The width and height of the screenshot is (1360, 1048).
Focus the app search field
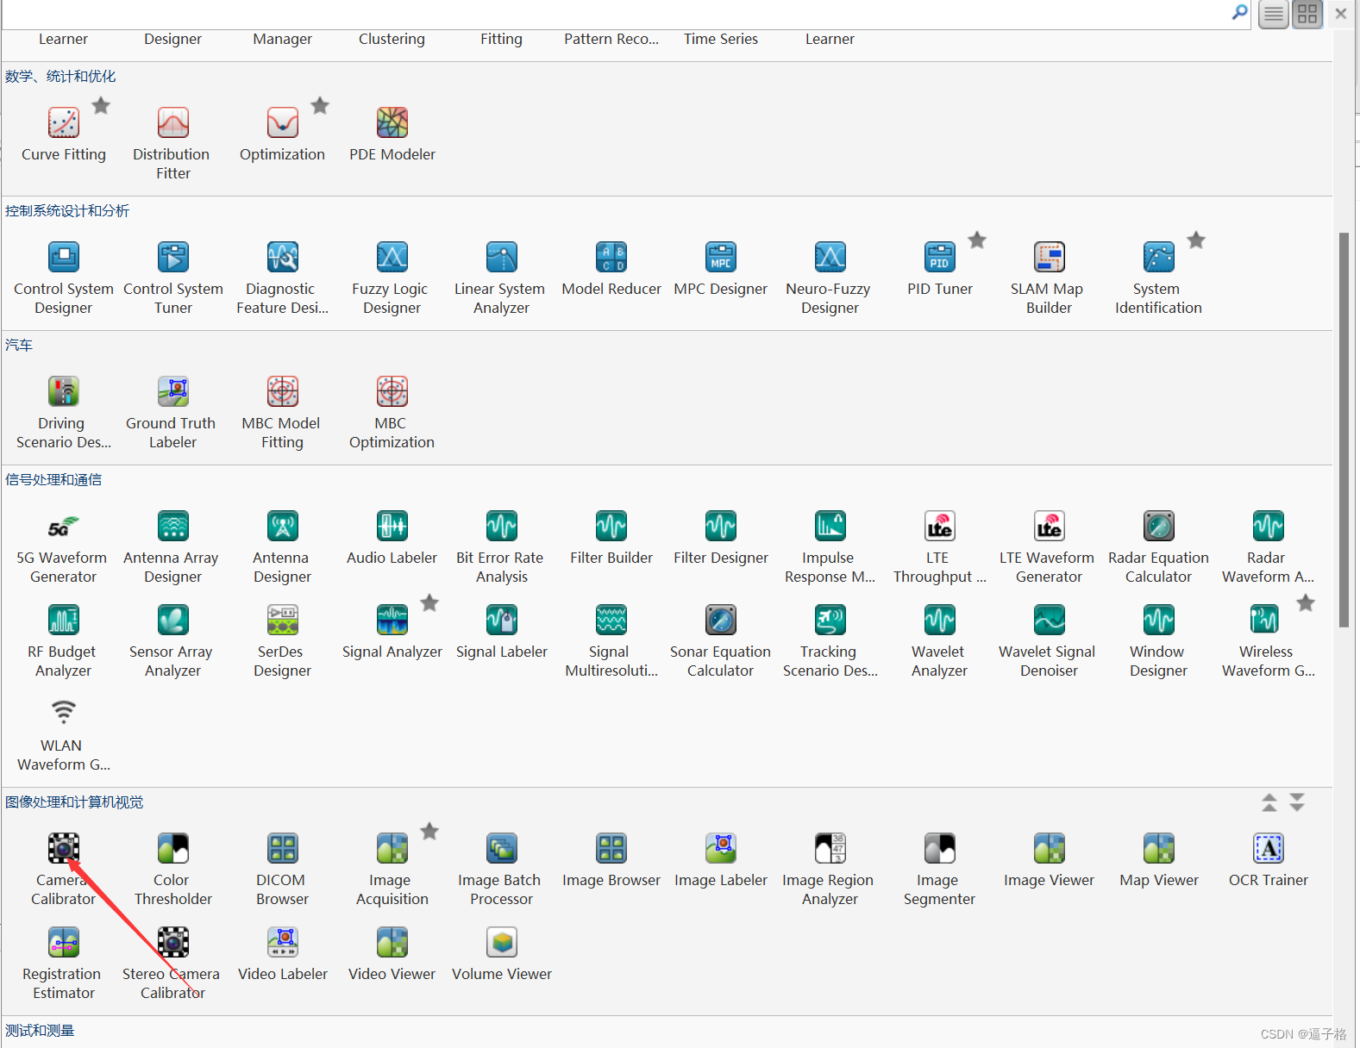(x=616, y=14)
